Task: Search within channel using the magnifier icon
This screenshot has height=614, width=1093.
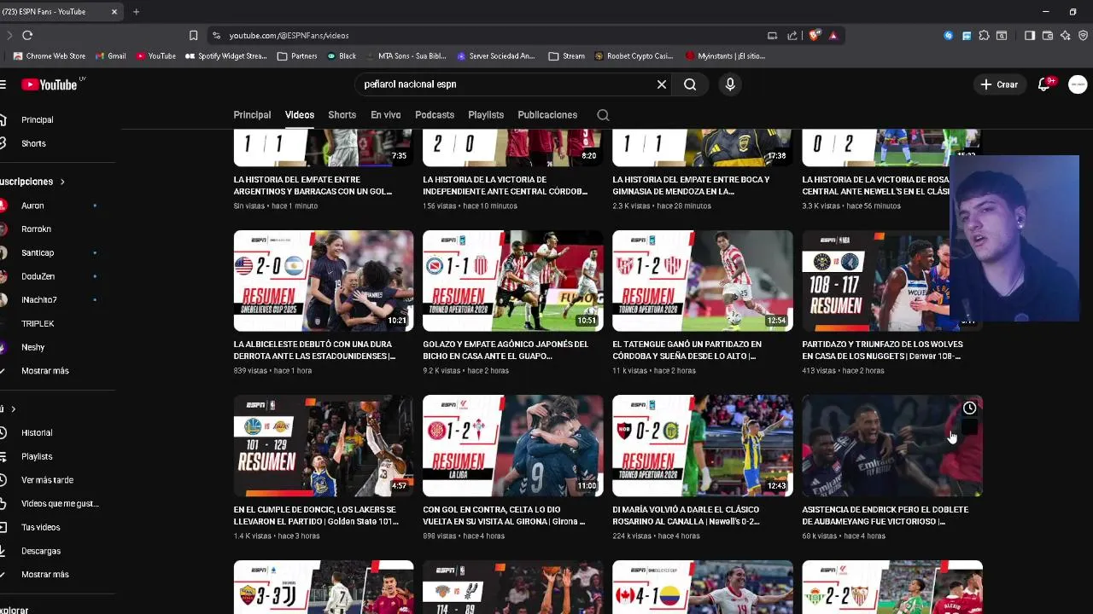Action: coord(603,115)
